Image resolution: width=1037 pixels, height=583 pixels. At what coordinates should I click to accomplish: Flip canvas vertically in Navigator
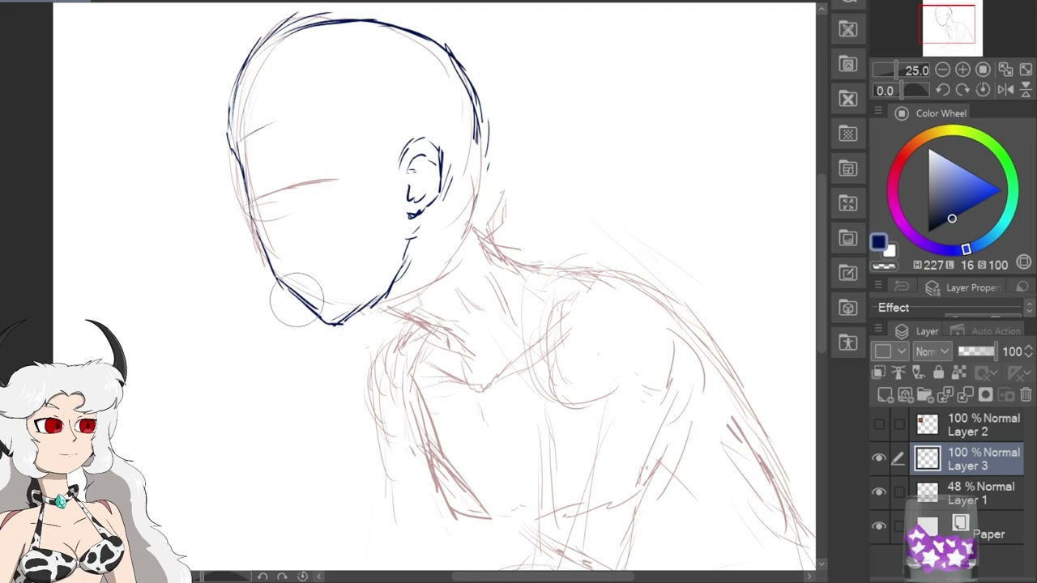[1026, 90]
